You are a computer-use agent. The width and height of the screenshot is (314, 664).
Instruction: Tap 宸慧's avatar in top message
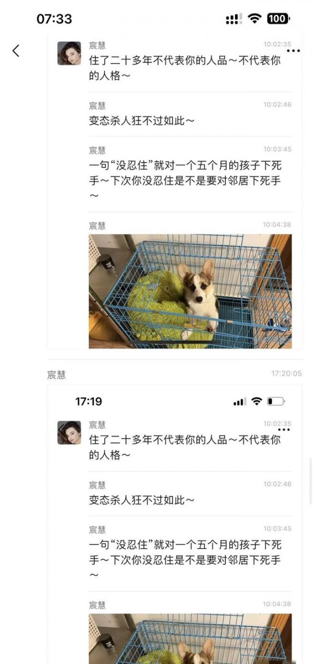(69, 53)
